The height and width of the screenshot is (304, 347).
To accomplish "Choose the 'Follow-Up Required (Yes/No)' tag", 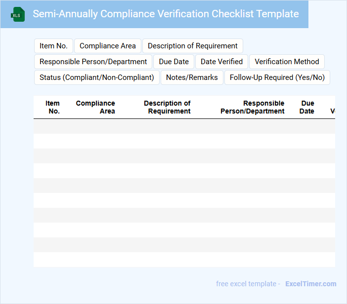I will click(x=277, y=77).
